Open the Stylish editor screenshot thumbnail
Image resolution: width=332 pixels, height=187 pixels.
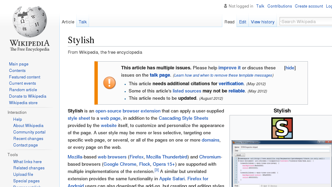pyautogui.click(x=282, y=164)
